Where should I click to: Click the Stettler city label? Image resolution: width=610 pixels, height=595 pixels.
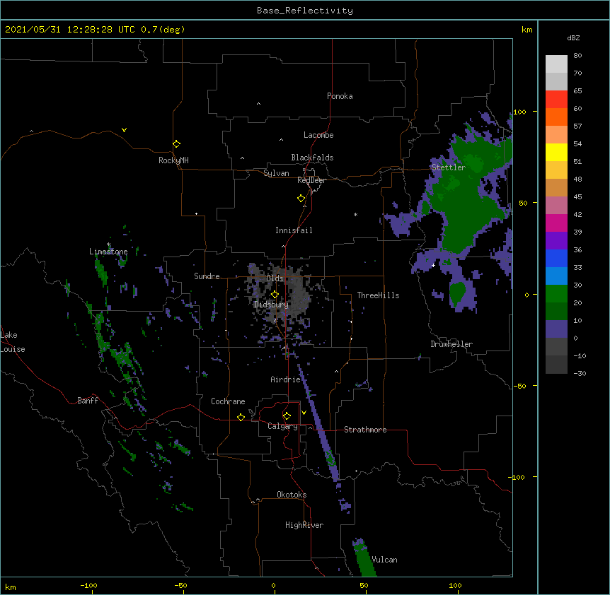tap(449, 167)
